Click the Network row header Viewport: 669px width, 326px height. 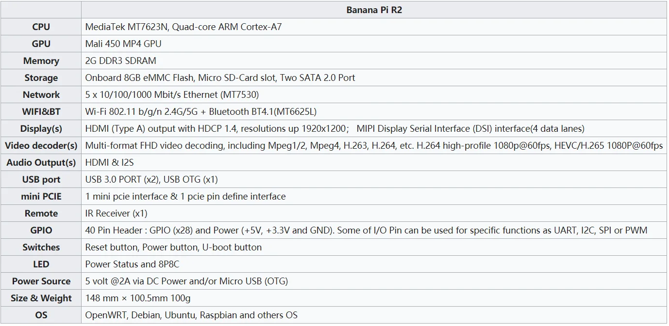(x=41, y=95)
